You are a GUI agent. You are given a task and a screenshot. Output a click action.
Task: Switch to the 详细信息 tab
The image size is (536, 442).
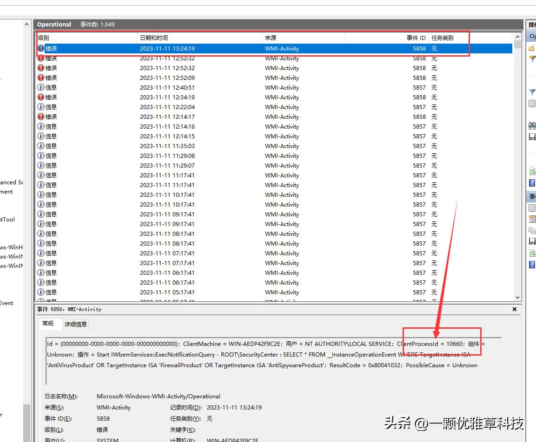point(75,324)
